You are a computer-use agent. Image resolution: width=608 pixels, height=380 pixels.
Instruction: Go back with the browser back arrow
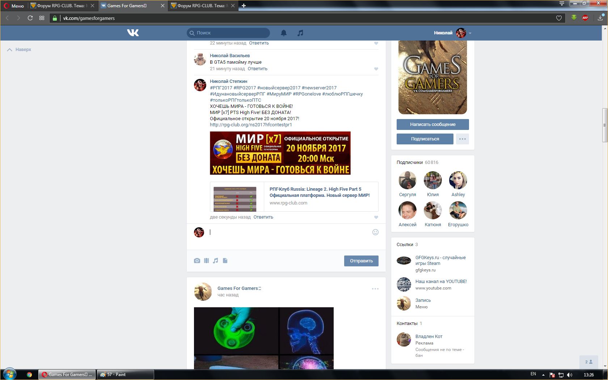pyautogui.click(x=7, y=18)
